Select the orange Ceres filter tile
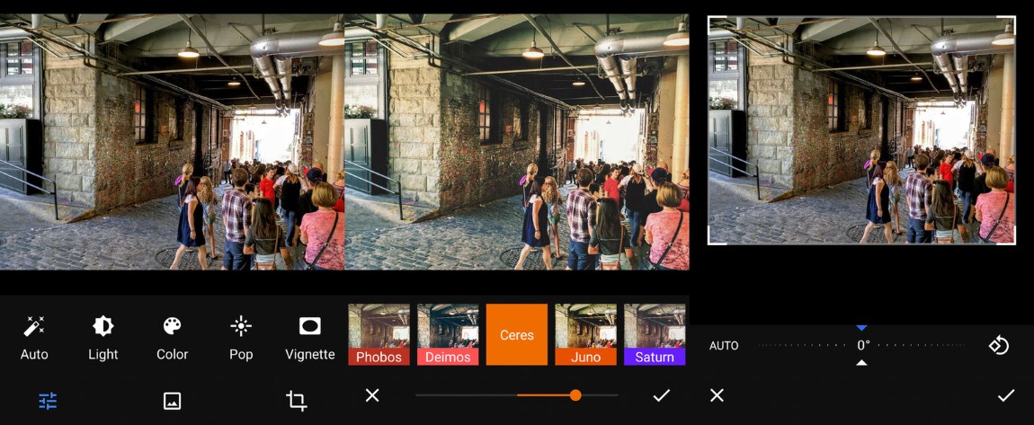1034x425 pixels. click(517, 334)
